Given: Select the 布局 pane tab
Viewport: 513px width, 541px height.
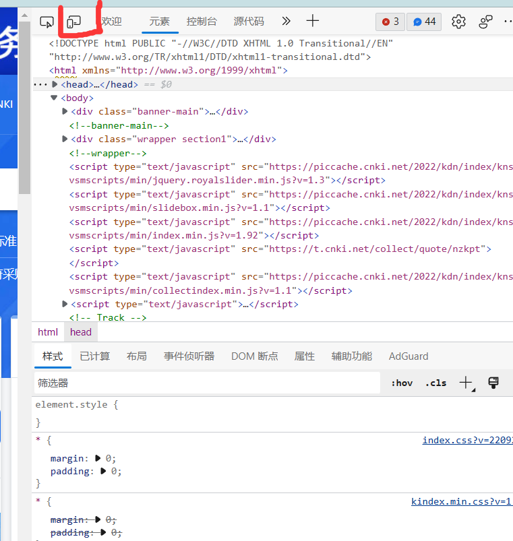Looking at the screenshot, I should click(137, 356).
